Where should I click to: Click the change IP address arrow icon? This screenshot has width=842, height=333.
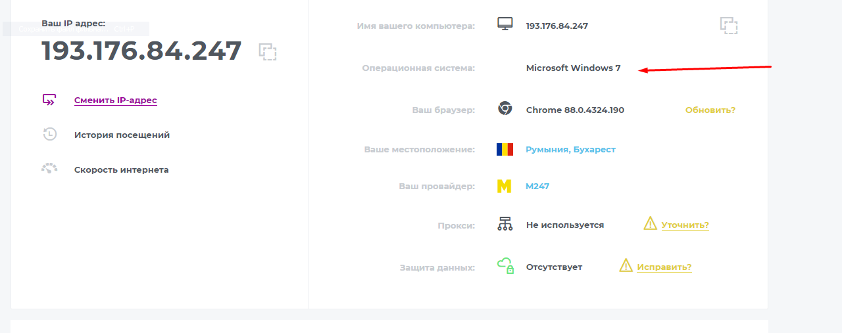coord(49,100)
